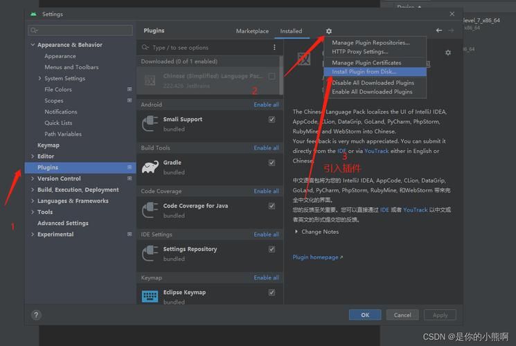The width and height of the screenshot is (516, 346).
Task: Select the Plugins settings item
Action: click(x=80, y=167)
